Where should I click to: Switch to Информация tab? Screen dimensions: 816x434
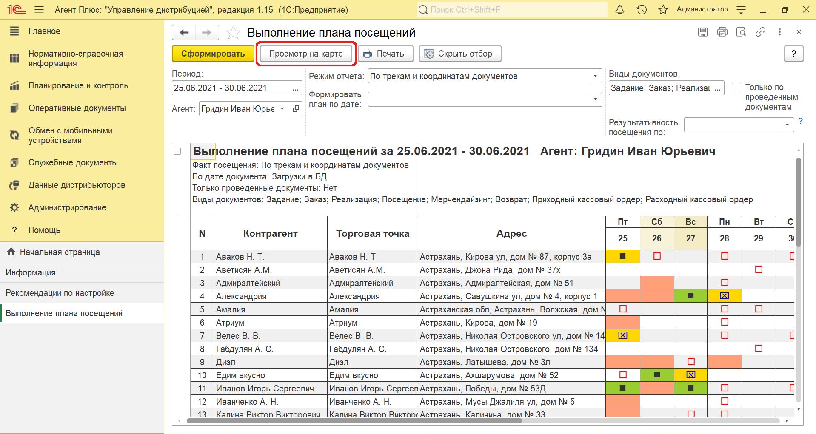[82, 272]
